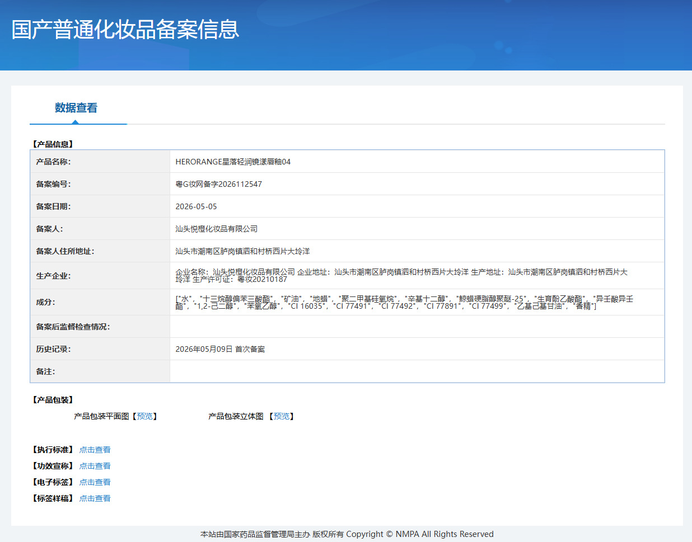Click the 备案人 row label
The height and width of the screenshot is (542, 692).
(49, 229)
